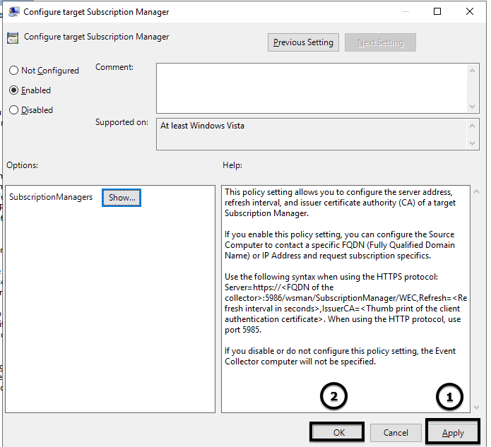Maximize the Configure target Subscription Manager window
Screen dimensions: 491x447
[x=437, y=11]
